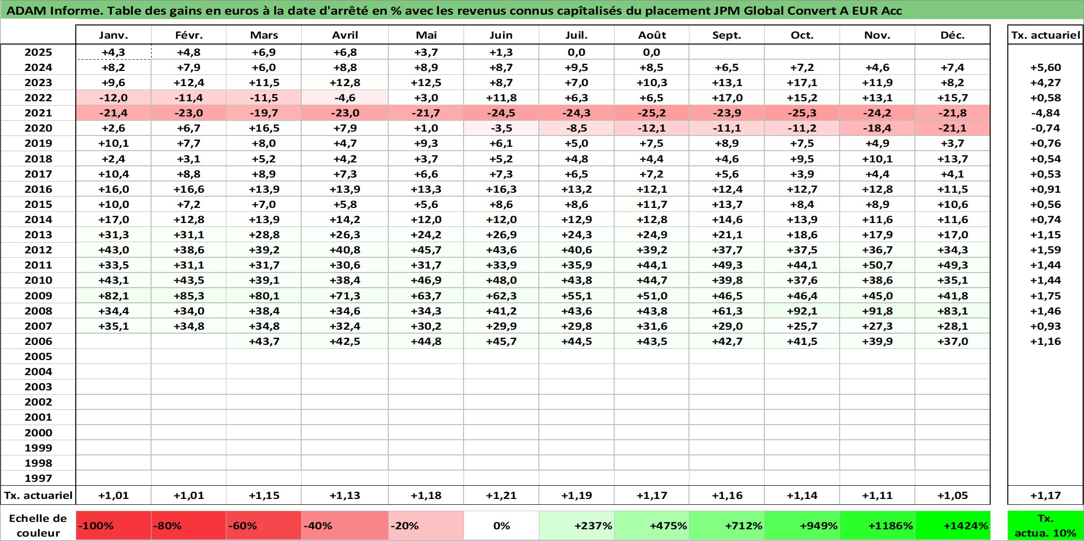Click the +1424% bright green swatch
Viewport: 1084px width, 541px height.
tap(952, 526)
